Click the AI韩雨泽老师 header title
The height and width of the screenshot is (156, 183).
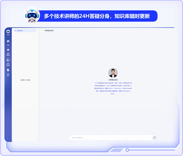coord(49,31)
